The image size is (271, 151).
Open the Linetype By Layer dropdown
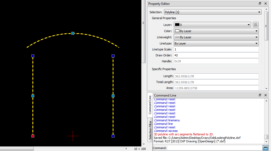tap(216, 43)
